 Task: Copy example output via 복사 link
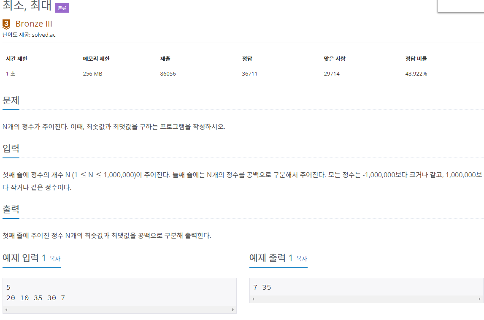pos(302,259)
